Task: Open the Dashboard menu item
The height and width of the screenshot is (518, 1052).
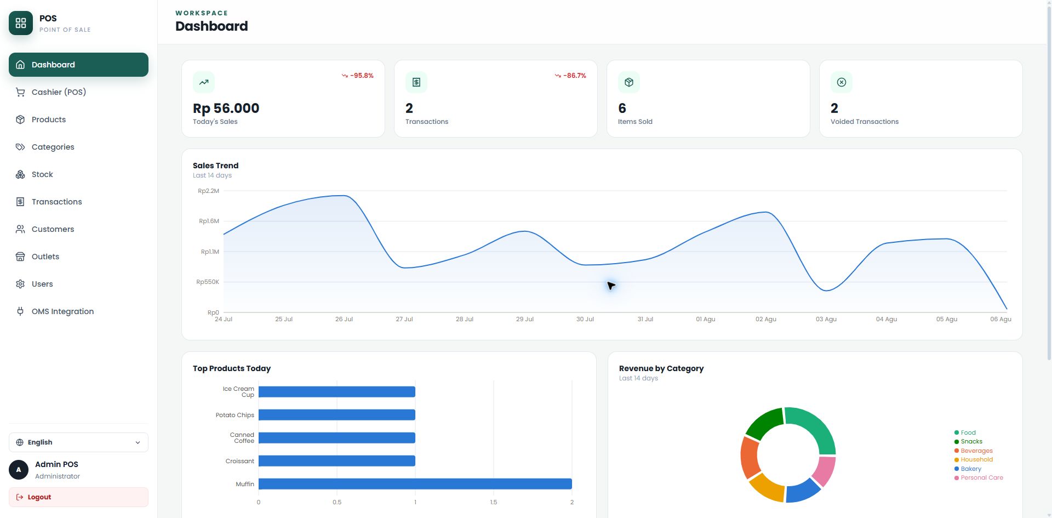Action: [x=78, y=65]
